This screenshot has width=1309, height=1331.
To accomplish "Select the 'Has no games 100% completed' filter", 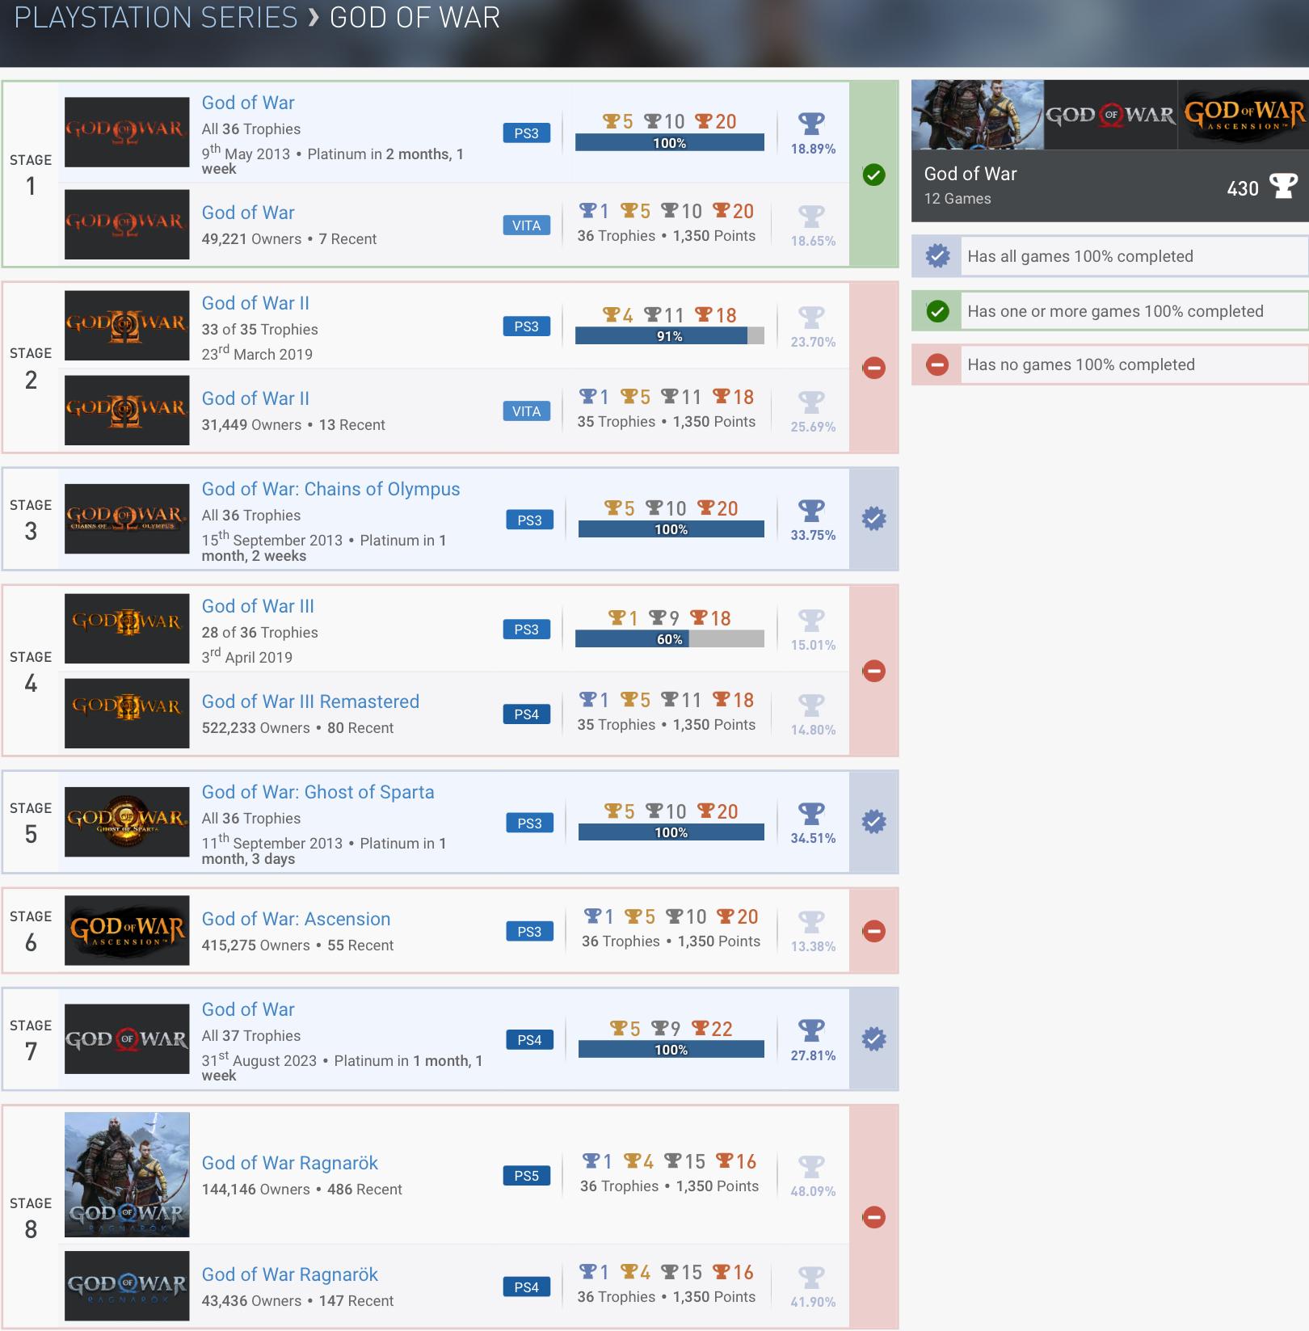I will (x=1080, y=364).
